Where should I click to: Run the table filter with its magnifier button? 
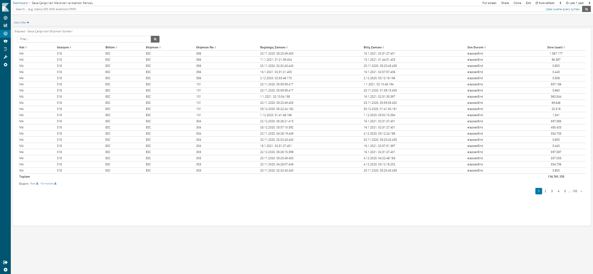(x=155, y=39)
